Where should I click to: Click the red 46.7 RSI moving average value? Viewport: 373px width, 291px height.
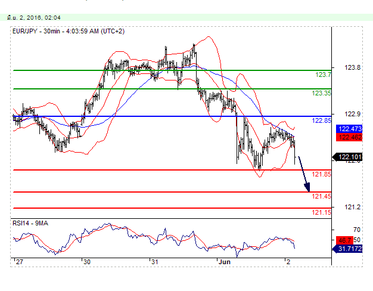344,240
